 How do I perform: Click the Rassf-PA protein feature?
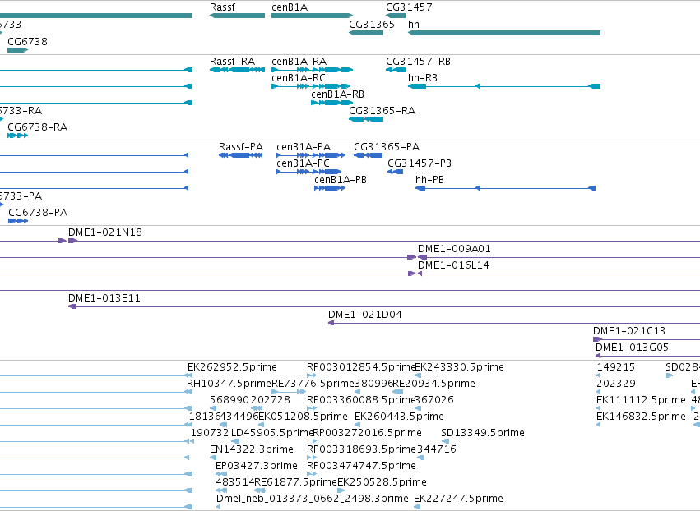point(241,155)
